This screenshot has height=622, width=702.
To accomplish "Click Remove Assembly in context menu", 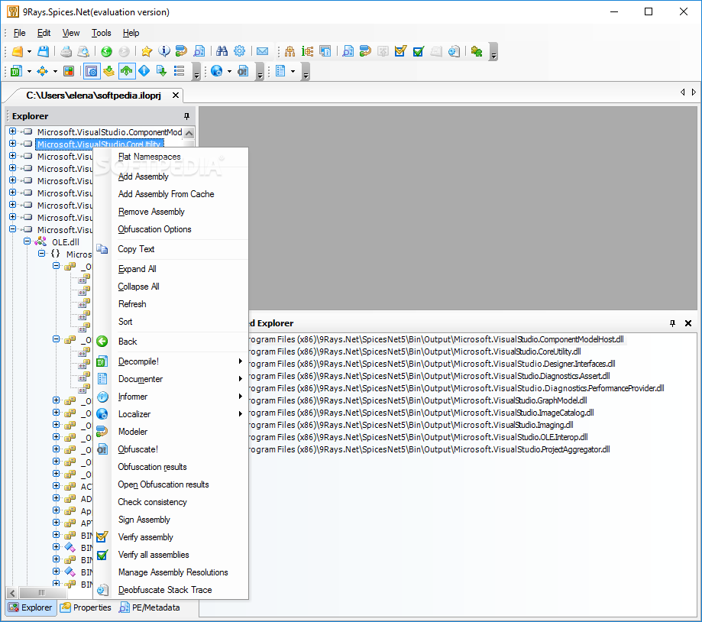I will [151, 212].
